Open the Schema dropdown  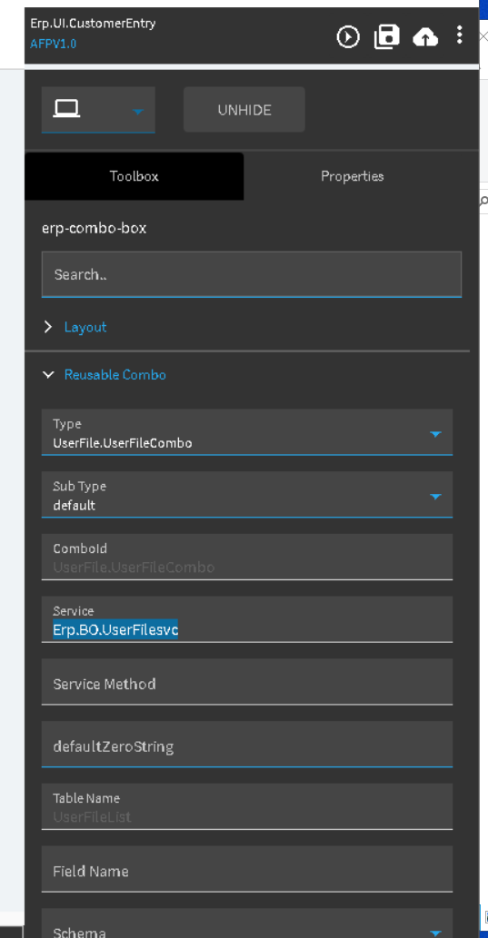tap(246, 923)
